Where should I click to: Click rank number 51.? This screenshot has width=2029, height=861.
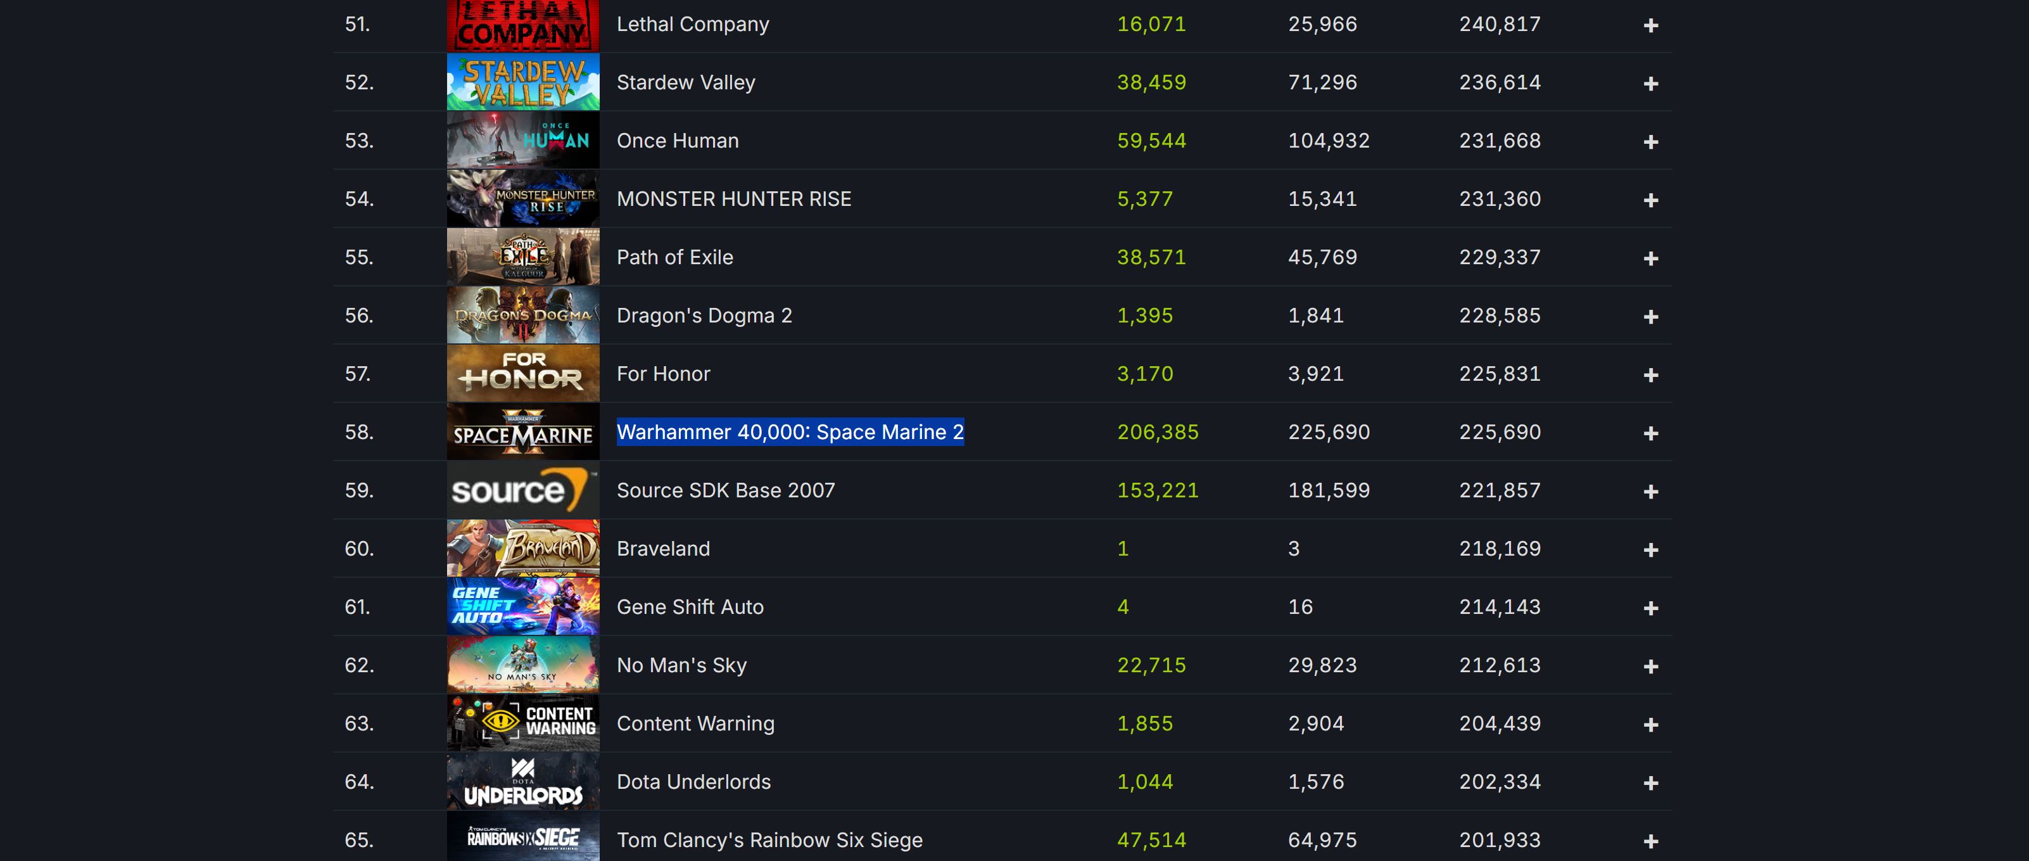[358, 25]
